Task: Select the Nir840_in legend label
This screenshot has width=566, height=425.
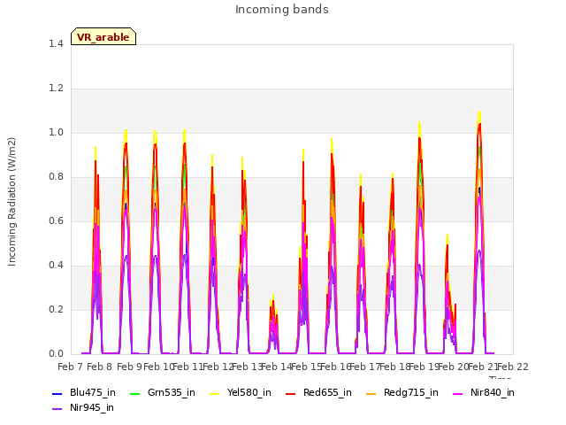Action: pos(493,393)
